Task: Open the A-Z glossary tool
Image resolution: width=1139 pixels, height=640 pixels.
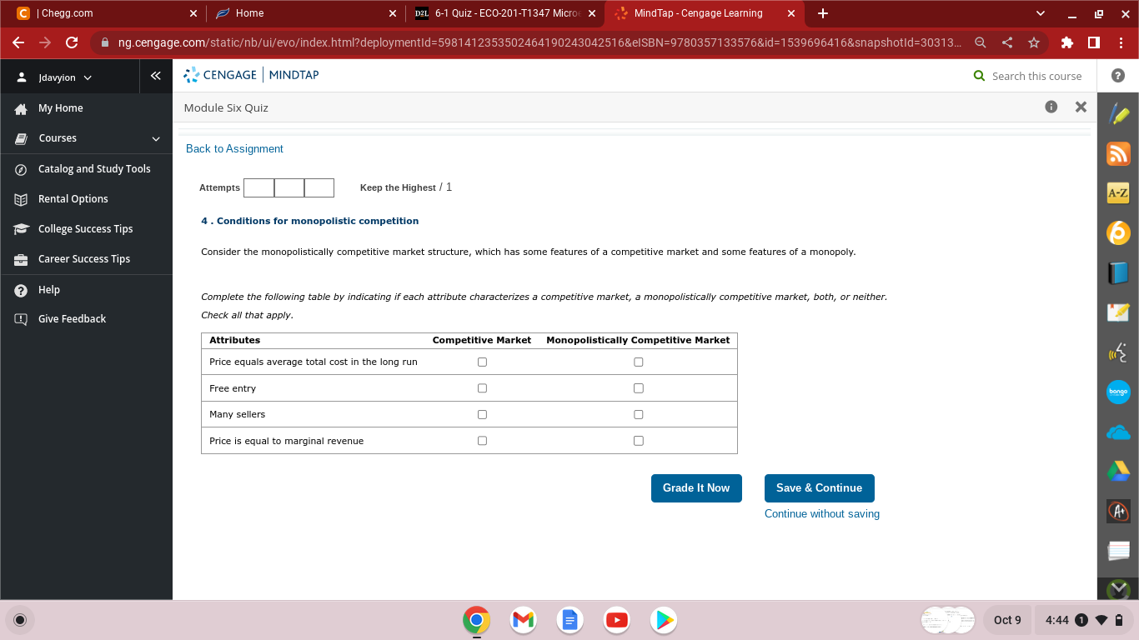Action: click(1118, 192)
